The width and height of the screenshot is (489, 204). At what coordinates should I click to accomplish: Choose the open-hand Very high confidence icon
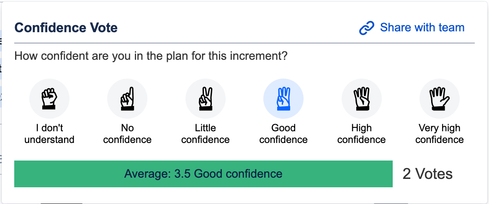(x=440, y=99)
